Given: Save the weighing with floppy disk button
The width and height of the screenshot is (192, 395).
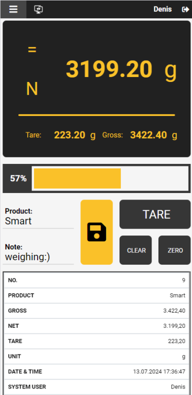Looking at the screenshot, I should [x=97, y=232].
